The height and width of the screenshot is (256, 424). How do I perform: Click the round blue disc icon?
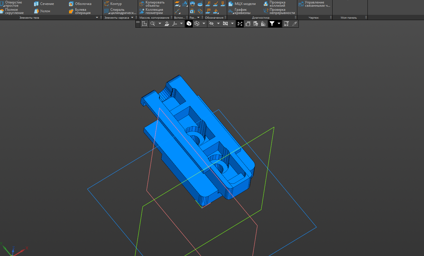200,4
